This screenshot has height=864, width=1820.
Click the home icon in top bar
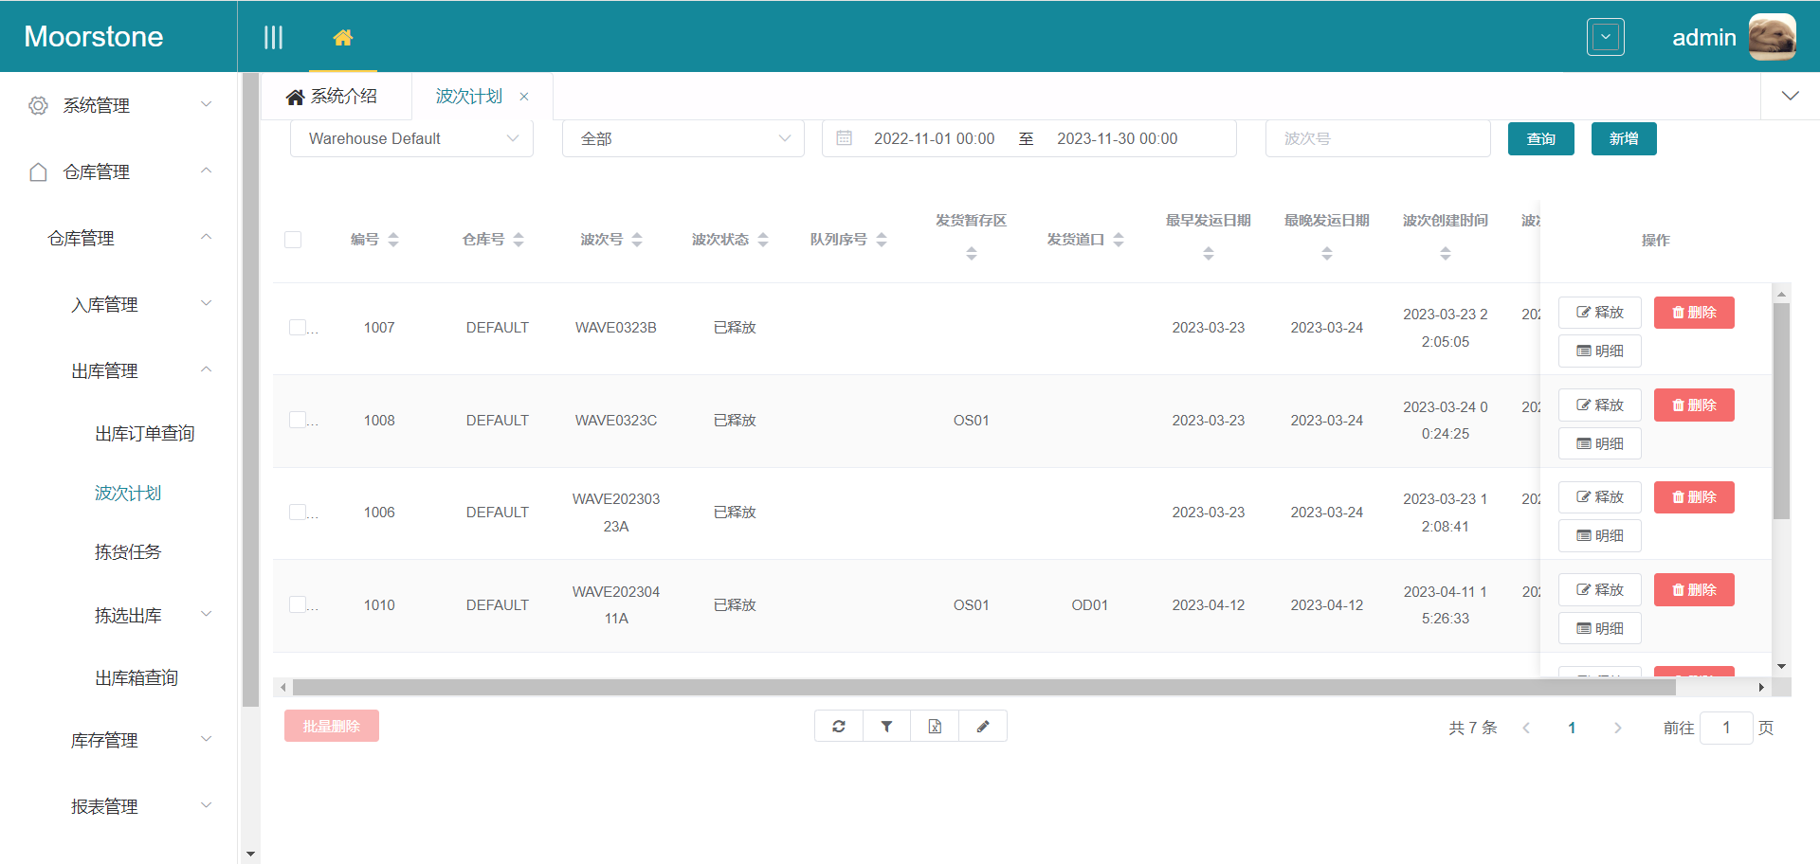(x=342, y=38)
